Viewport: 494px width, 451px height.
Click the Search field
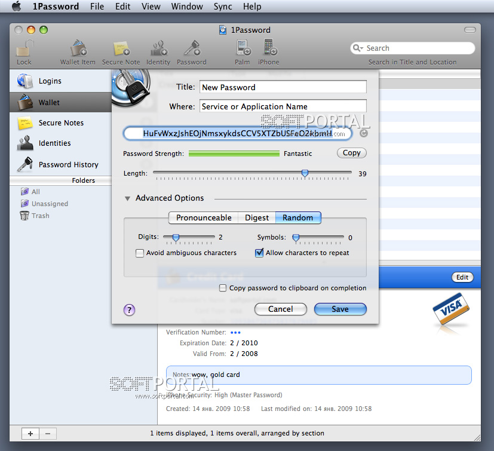(412, 48)
